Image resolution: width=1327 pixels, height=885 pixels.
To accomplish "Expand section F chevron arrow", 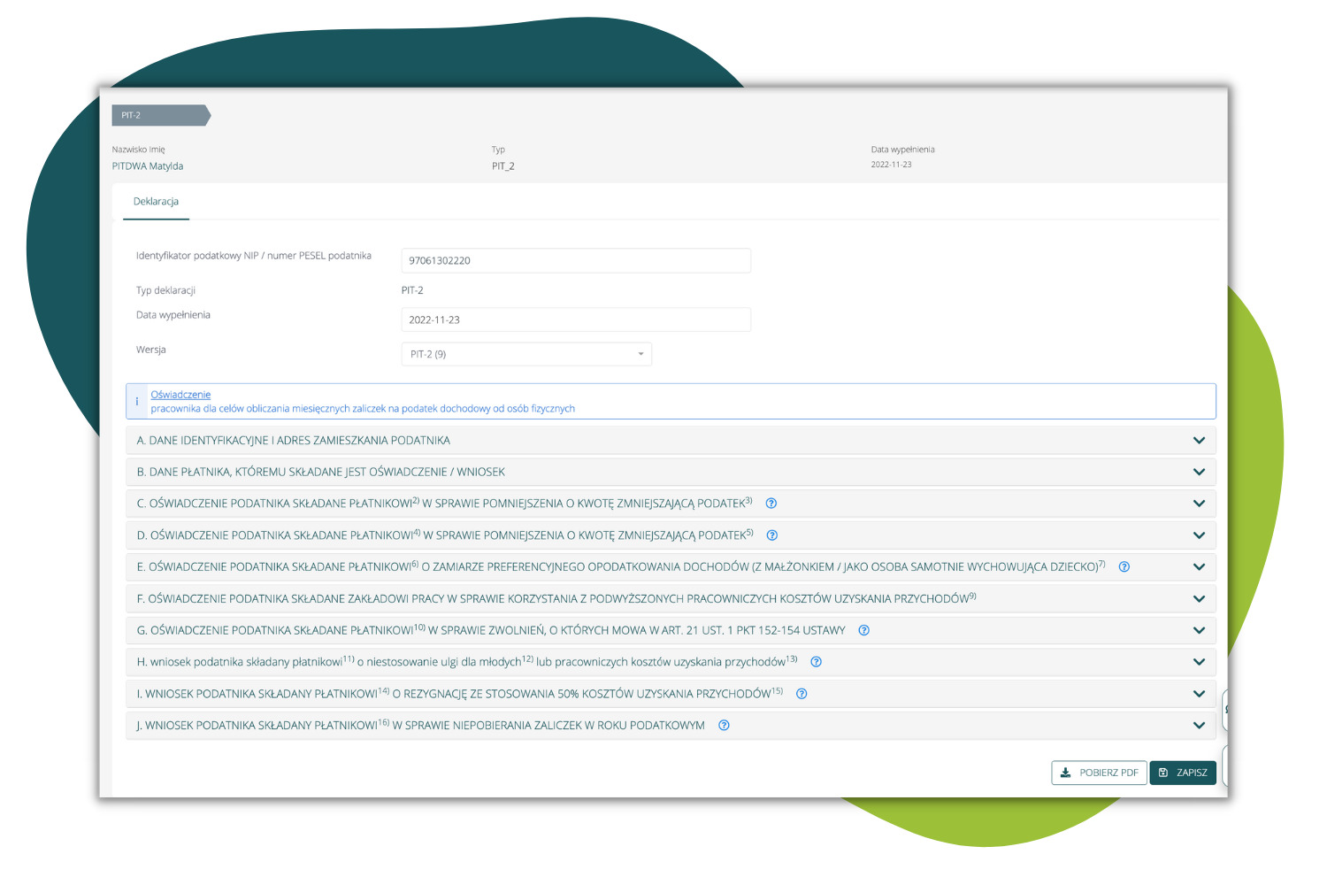I will [x=1199, y=599].
